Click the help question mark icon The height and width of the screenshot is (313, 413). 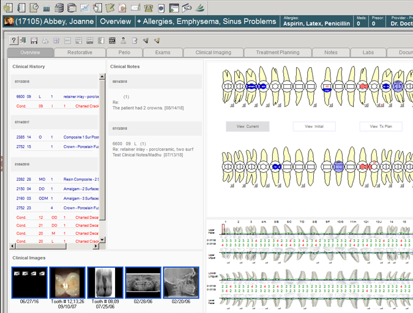coord(13,41)
